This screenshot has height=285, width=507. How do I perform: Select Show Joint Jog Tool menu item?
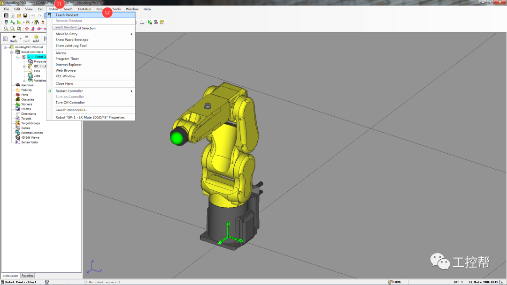[91, 45]
